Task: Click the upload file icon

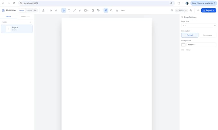Action: tap(43, 11)
